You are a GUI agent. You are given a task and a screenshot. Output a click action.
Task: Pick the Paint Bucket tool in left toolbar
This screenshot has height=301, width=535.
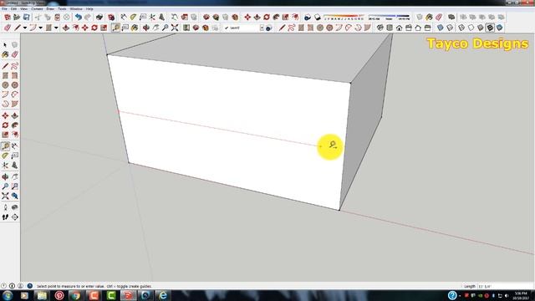click(x=5, y=54)
